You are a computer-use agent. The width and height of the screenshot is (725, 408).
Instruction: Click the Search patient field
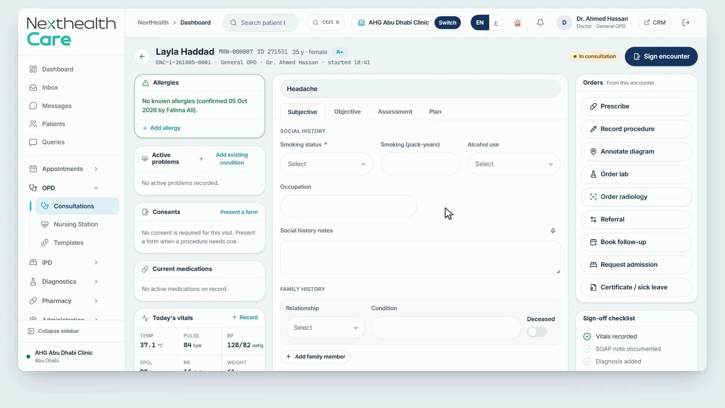point(261,23)
